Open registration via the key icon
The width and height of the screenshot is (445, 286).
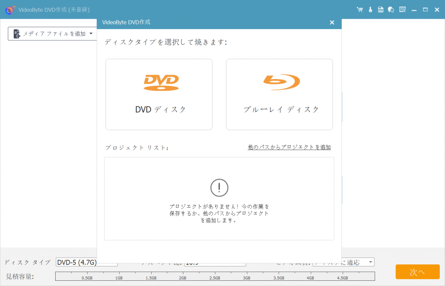click(370, 10)
